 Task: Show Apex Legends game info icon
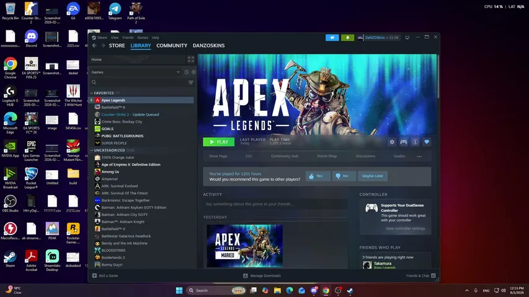click(415, 142)
